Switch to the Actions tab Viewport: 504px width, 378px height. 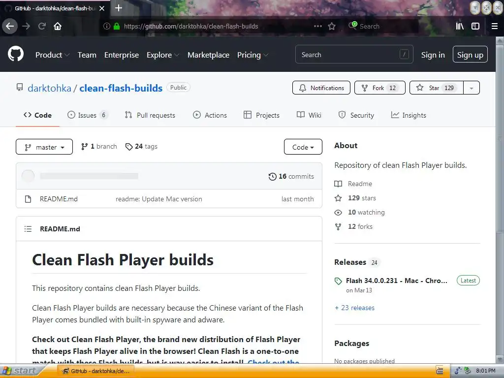click(210, 115)
